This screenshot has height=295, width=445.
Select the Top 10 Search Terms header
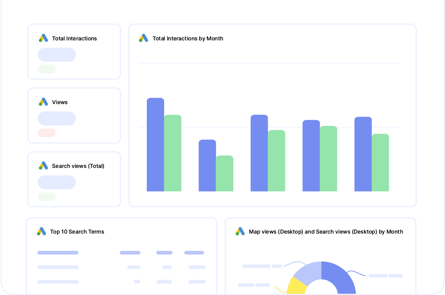coord(77,231)
